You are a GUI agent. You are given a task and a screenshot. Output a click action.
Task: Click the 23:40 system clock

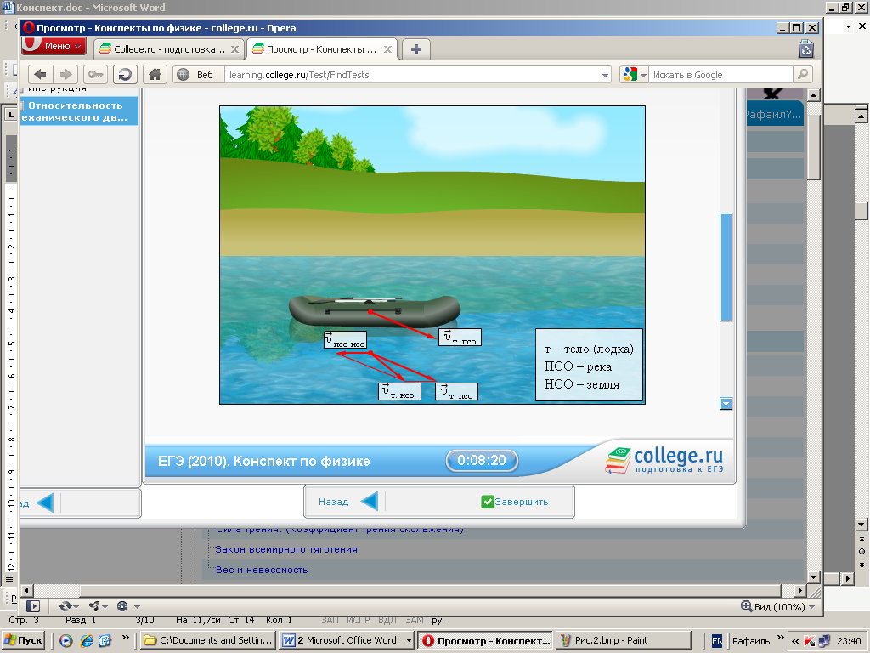click(849, 641)
